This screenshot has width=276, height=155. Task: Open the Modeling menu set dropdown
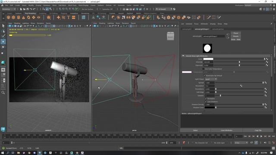pos(9,9)
